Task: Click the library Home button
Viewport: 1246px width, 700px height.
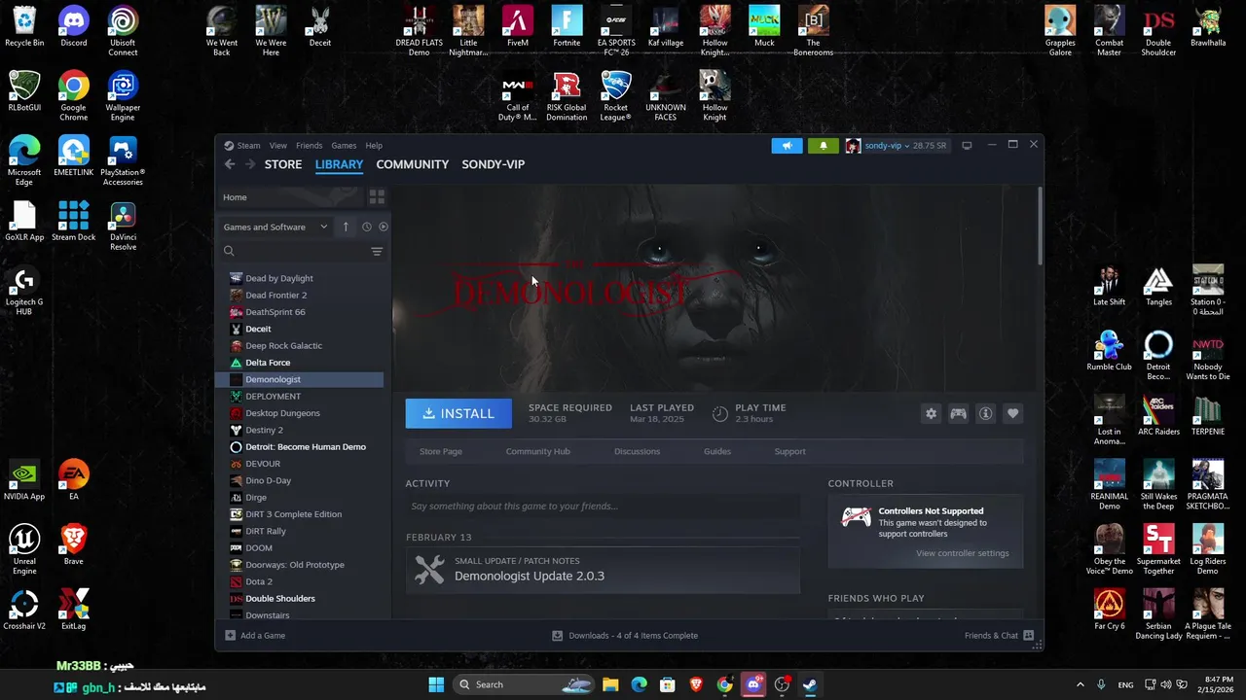Action: click(x=289, y=197)
